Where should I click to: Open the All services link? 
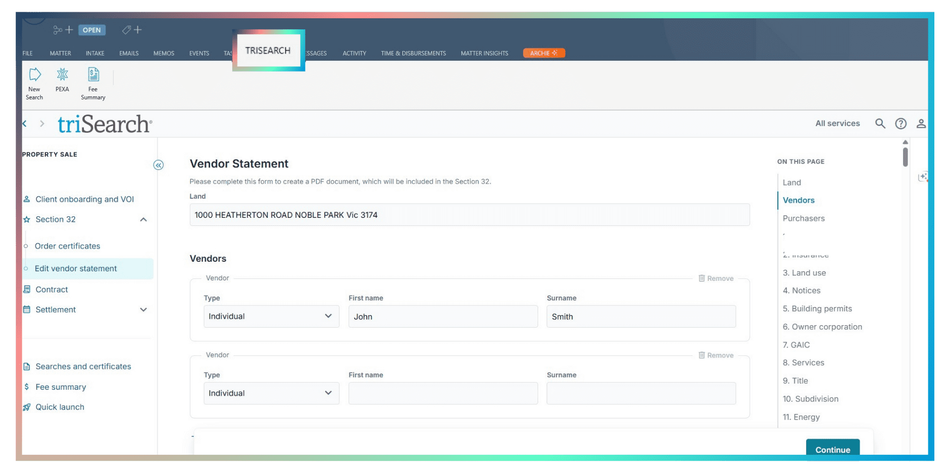837,124
